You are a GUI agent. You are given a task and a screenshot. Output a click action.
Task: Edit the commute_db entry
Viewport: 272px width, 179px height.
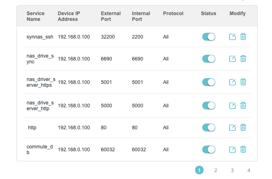232,149
